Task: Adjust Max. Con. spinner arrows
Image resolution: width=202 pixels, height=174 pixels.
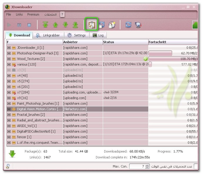Action: click(x=147, y=166)
